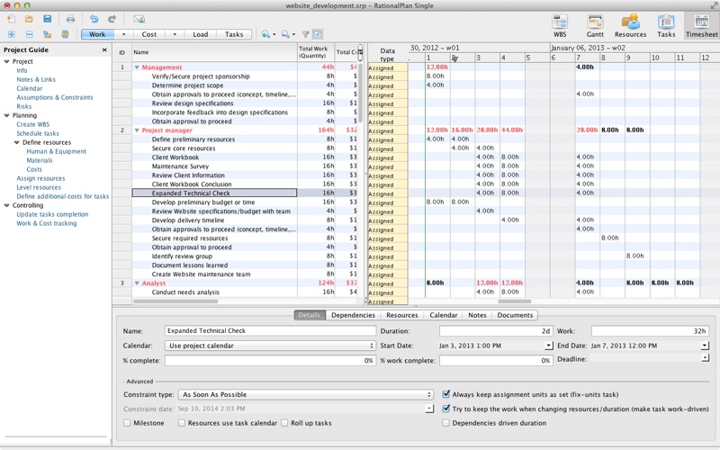This screenshot has width=720, height=450.
Task: Open the Constraint type dropdown
Action: coord(306,394)
